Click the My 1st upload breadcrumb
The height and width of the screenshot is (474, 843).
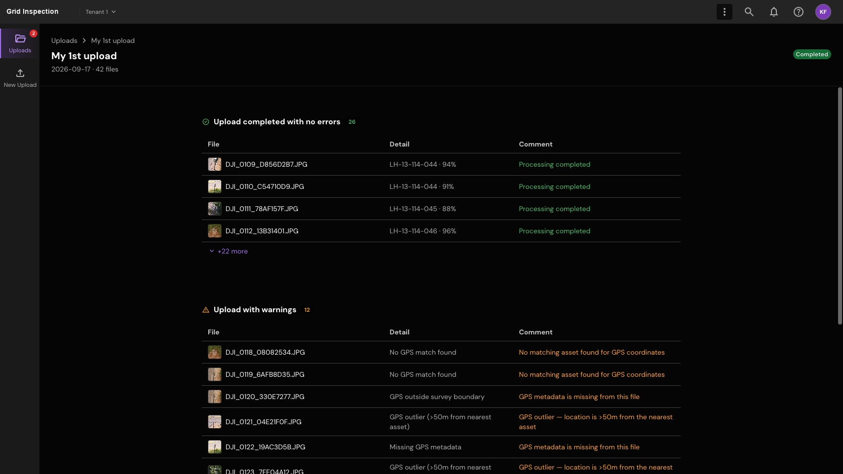tap(113, 40)
